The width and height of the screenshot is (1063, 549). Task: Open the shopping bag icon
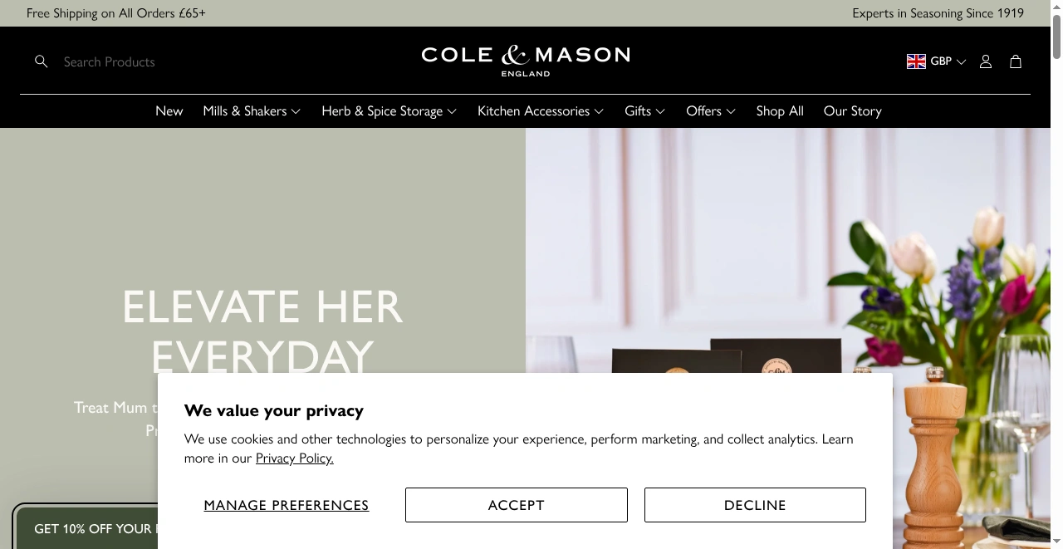click(1015, 61)
